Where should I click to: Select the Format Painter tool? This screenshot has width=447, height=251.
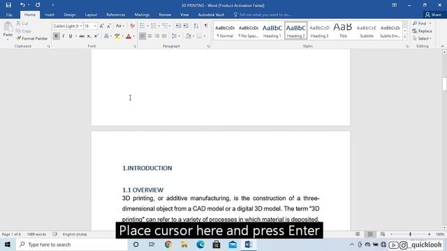coord(32,38)
